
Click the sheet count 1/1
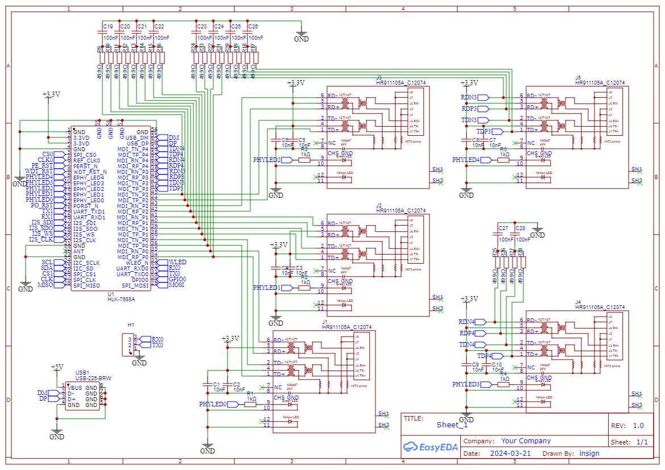(x=642, y=442)
